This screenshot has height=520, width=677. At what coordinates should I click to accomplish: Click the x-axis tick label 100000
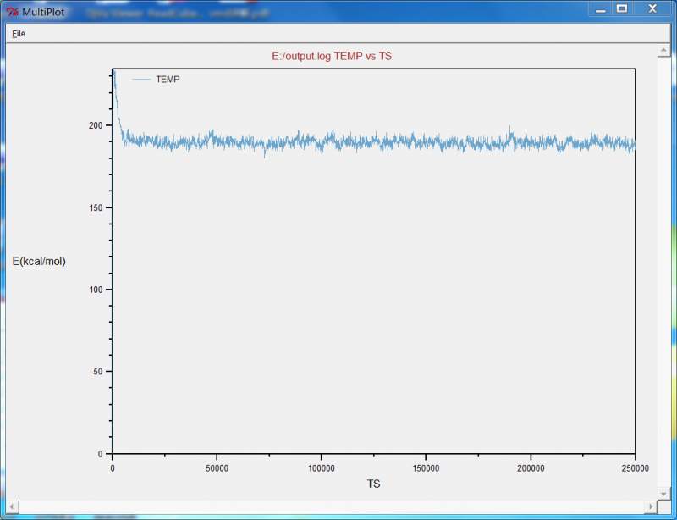click(x=322, y=468)
